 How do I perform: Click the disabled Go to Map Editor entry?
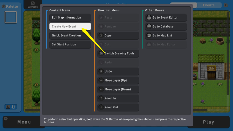166,44
